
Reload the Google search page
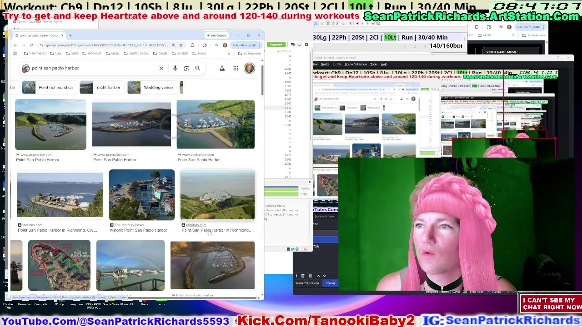point(32,45)
